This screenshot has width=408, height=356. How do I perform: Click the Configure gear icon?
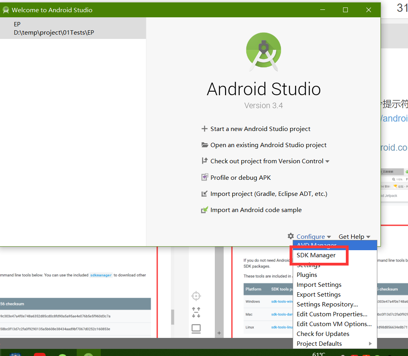tap(291, 236)
